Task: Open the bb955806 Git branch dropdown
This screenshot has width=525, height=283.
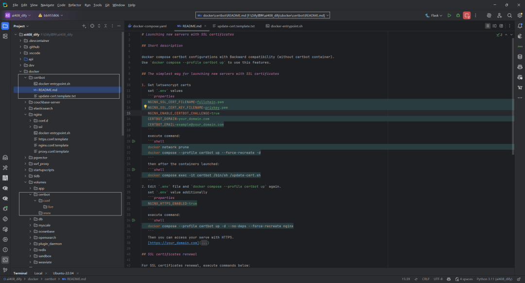Action: [51, 16]
